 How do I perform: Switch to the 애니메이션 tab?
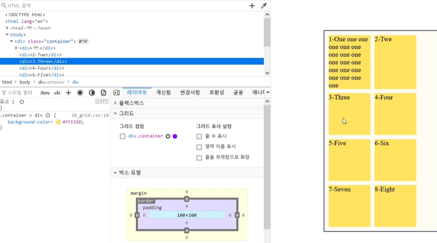coord(258,92)
